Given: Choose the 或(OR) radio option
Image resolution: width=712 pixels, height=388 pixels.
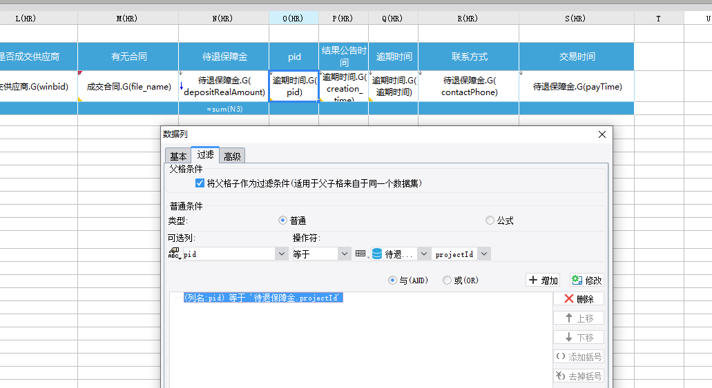Looking at the screenshot, I should tap(447, 280).
